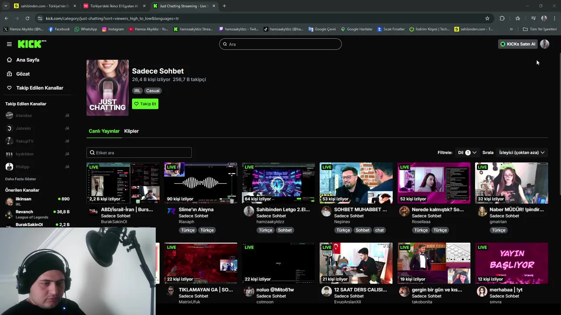Image resolution: width=561 pixels, height=315 pixels.
Task: Select the Canlı Yayınlar tab
Action: click(104, 131)
